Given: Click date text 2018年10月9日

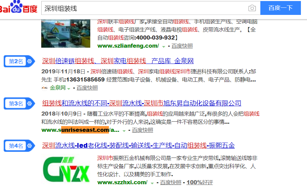Looking at the screenshot, I should pos(61,114).
